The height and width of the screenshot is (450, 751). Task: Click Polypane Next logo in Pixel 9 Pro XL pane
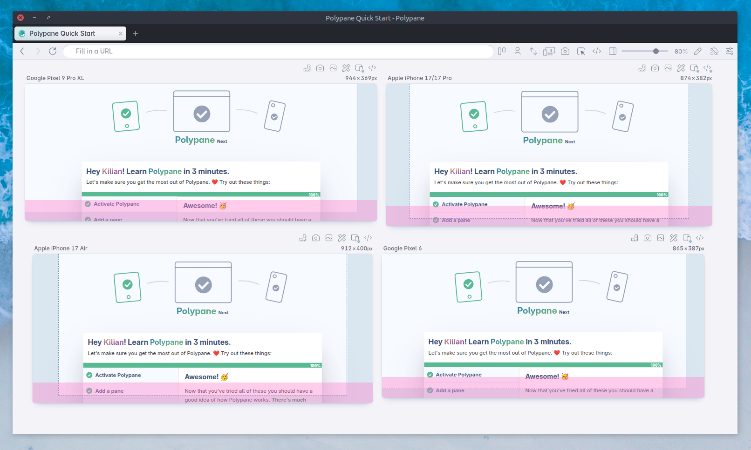(x=201, y=140)
